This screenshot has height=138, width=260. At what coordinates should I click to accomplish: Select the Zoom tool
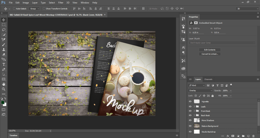pyautogui.click(x=4, y=89)
